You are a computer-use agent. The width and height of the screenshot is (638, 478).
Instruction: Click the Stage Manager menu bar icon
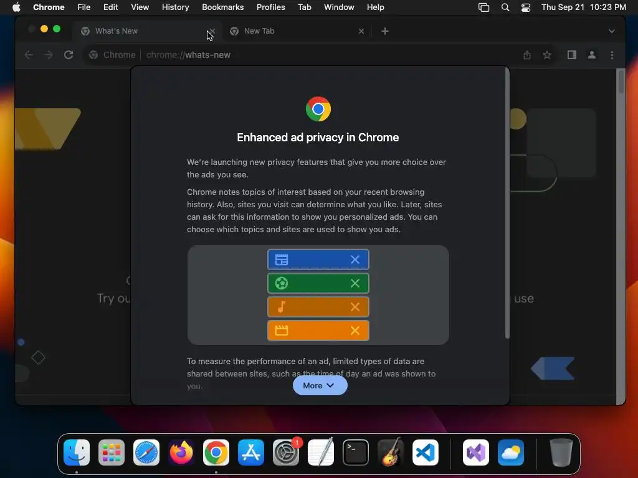click(483, 7)
